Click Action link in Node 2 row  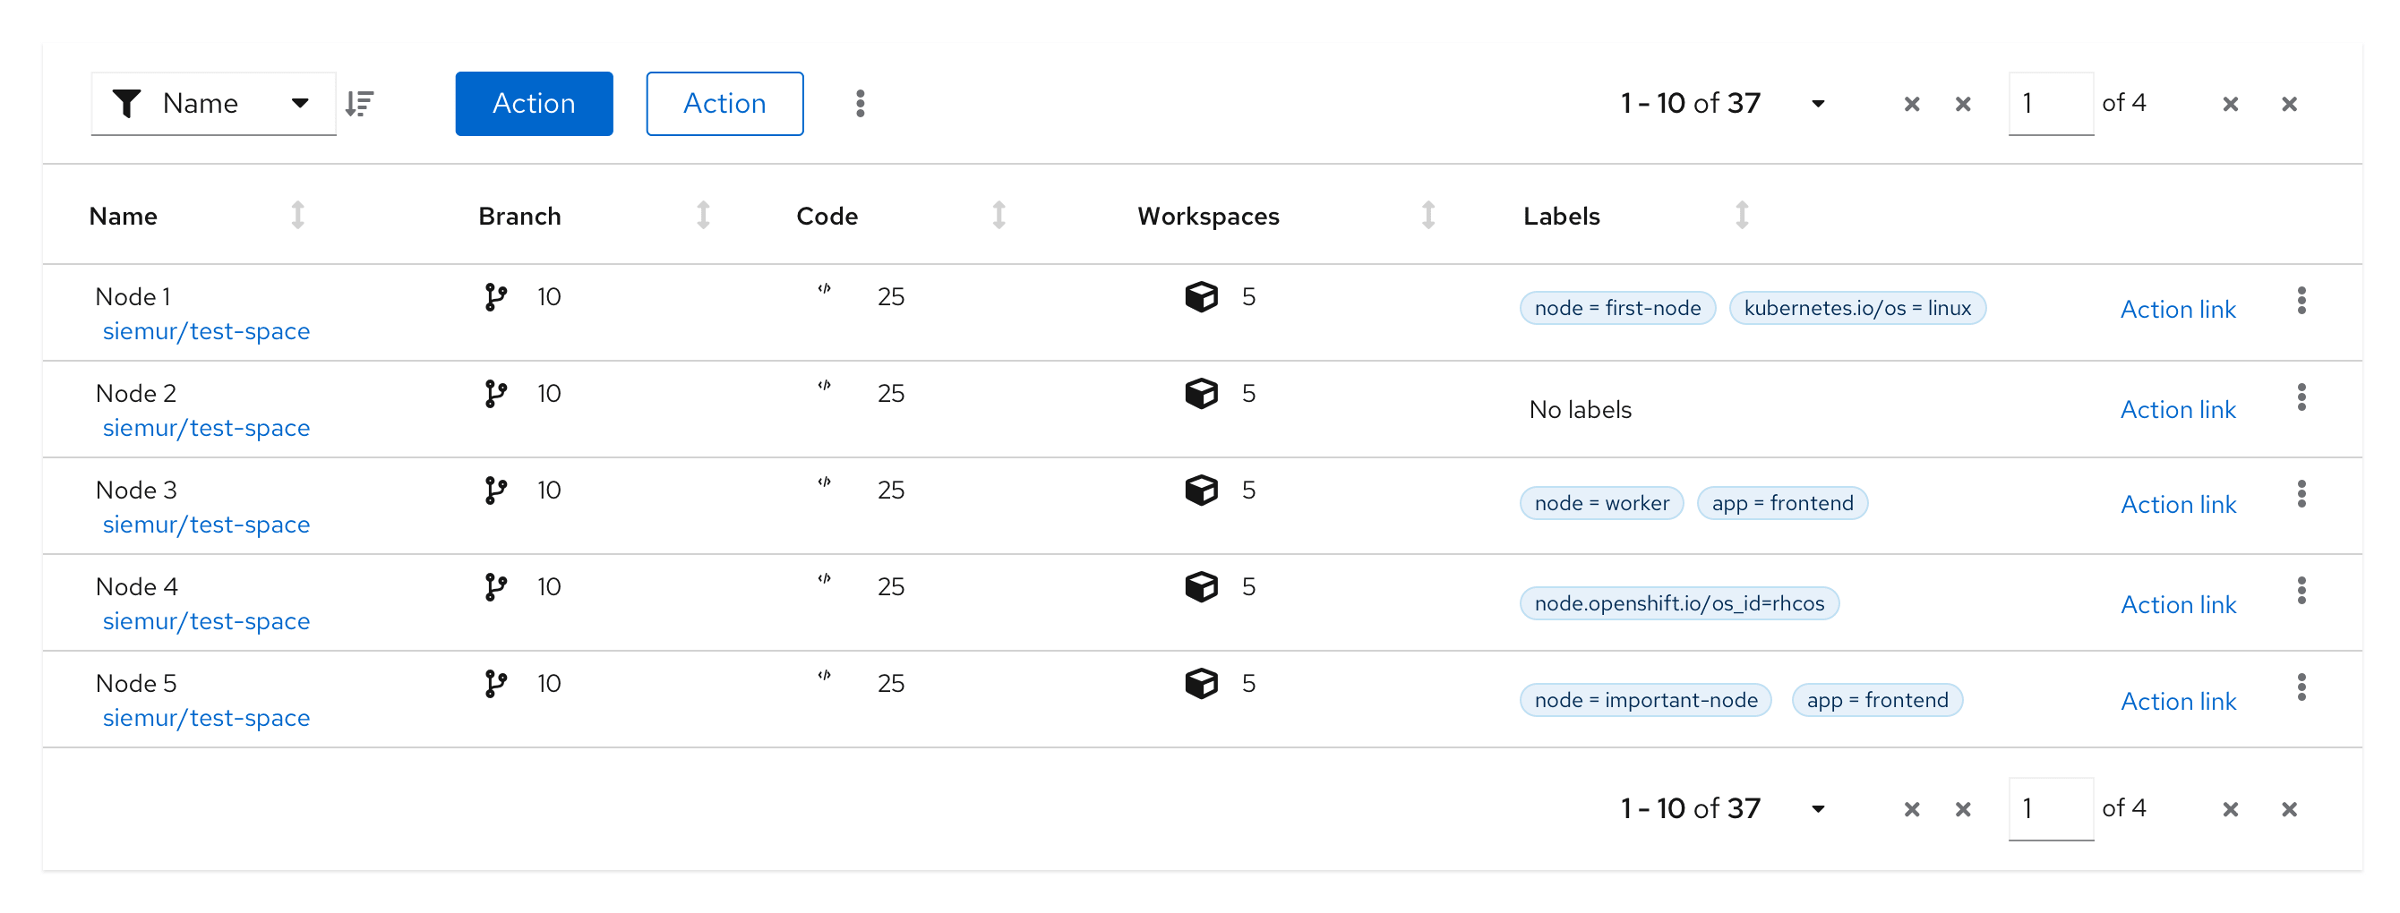pos(2177,410)
